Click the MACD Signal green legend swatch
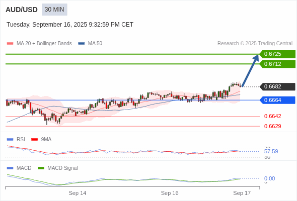The height and width of the screenshot is (201, 297). coord(41,168)
